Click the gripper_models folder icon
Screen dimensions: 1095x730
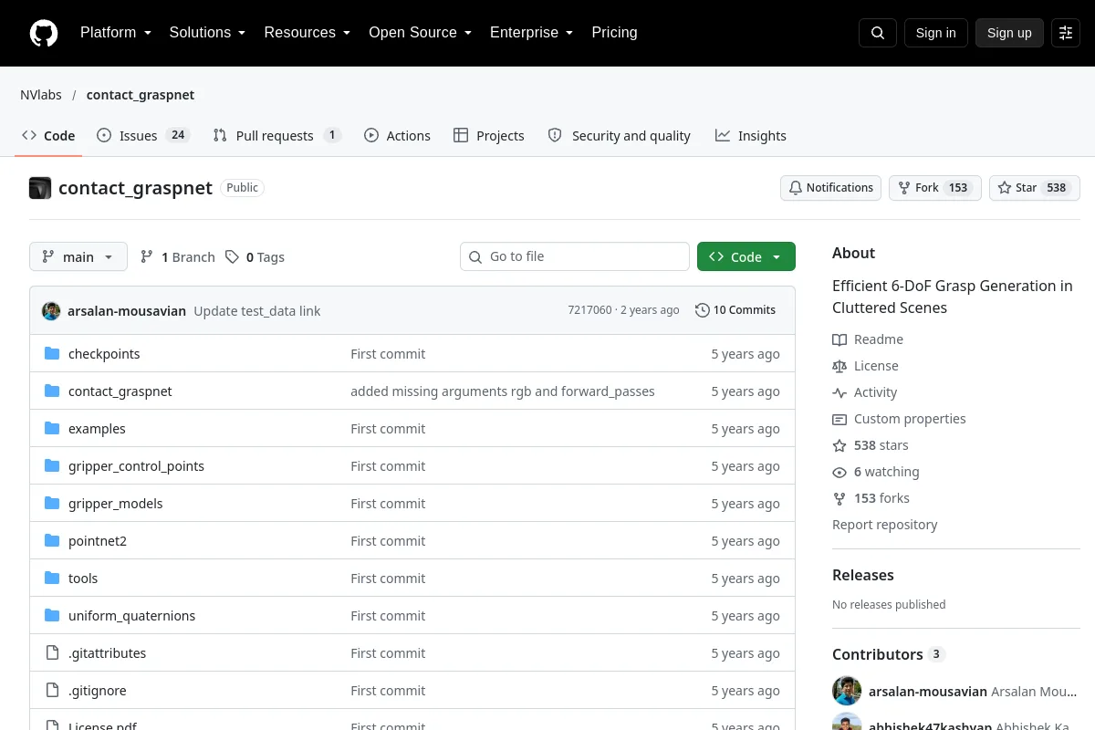click(52, 504)
